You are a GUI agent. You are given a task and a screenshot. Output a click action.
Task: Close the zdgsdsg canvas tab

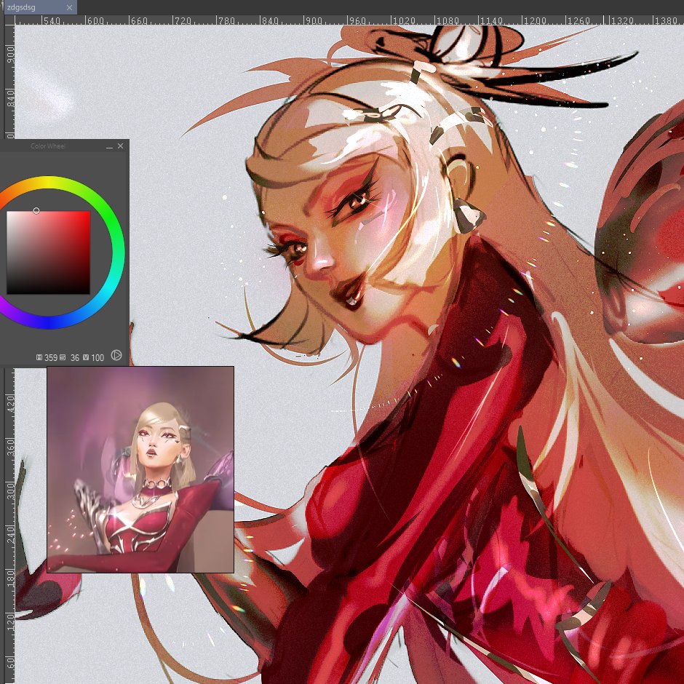pos(69,7)
